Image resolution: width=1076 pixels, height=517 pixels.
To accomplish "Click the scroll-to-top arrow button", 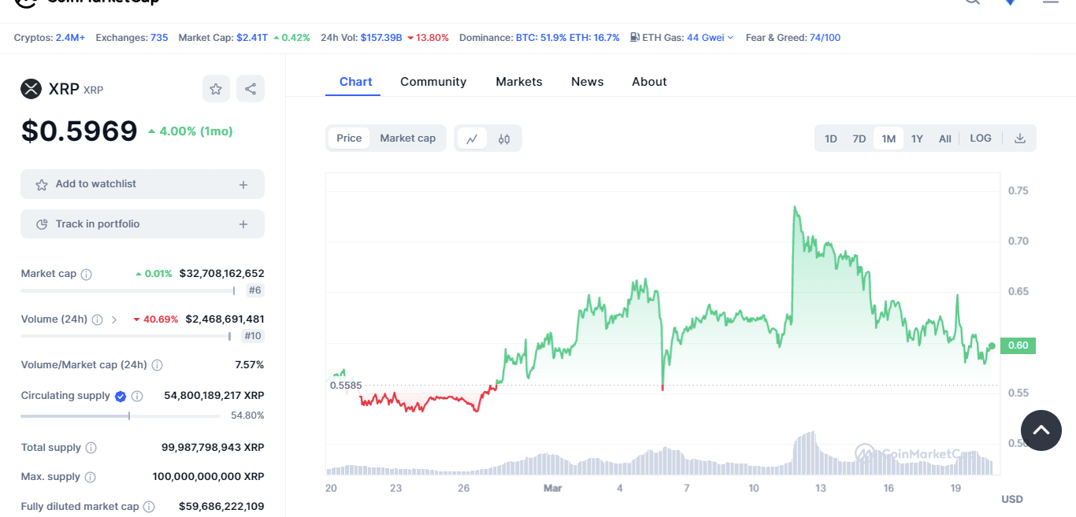I will (x=1041, y=430).
